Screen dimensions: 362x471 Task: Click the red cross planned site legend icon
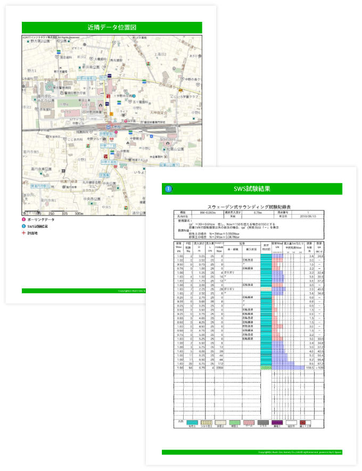pyautogui.click(x=24, y=233)
